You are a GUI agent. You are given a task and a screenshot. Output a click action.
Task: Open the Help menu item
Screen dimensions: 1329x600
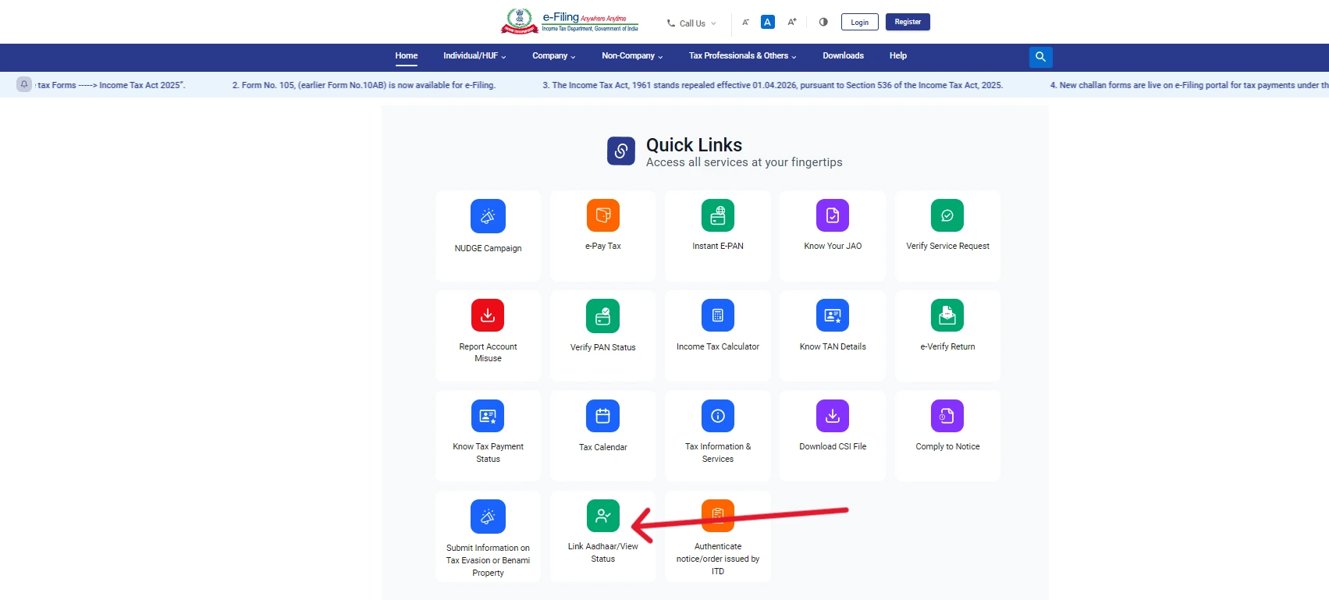coord(897,55)
